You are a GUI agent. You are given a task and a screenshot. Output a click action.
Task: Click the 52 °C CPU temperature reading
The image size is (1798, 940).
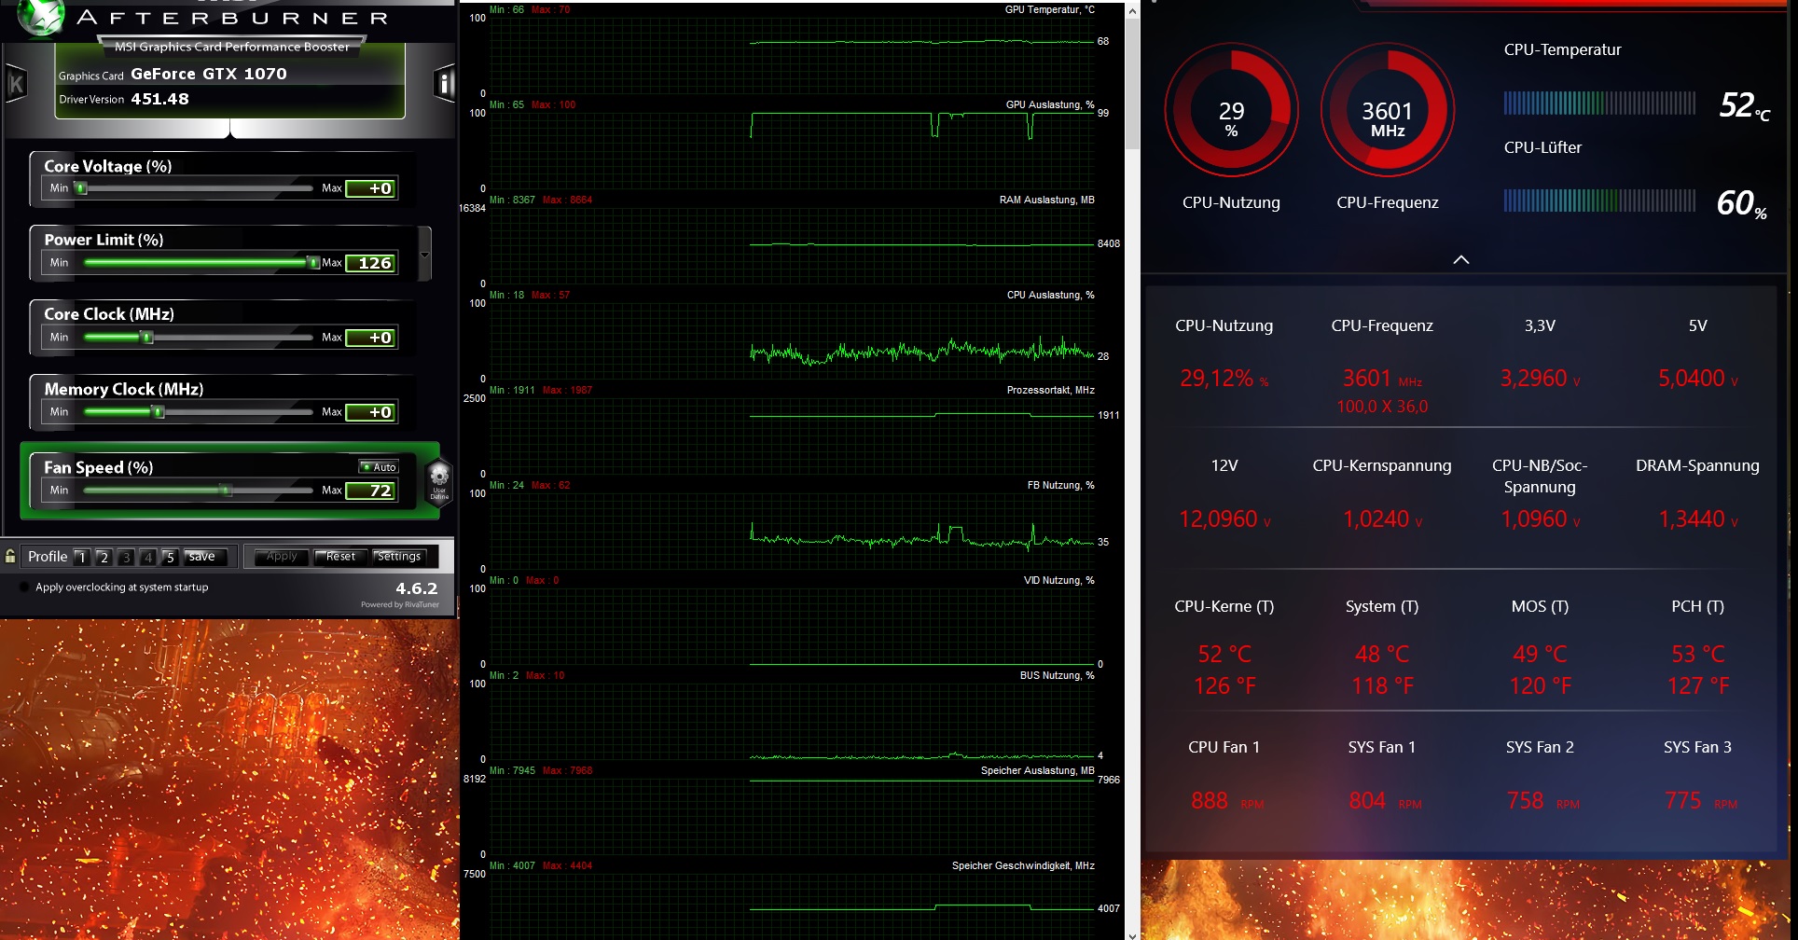click(x=1744, y=105)
